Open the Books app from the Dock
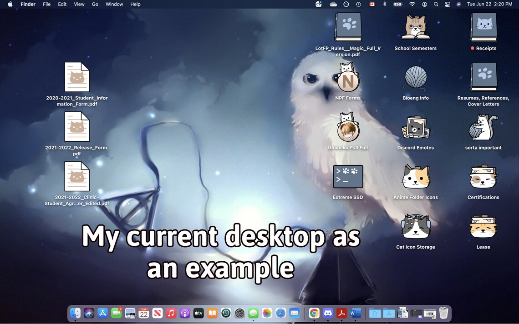Screen dimensions: 519x324 [x=212, y=313]
